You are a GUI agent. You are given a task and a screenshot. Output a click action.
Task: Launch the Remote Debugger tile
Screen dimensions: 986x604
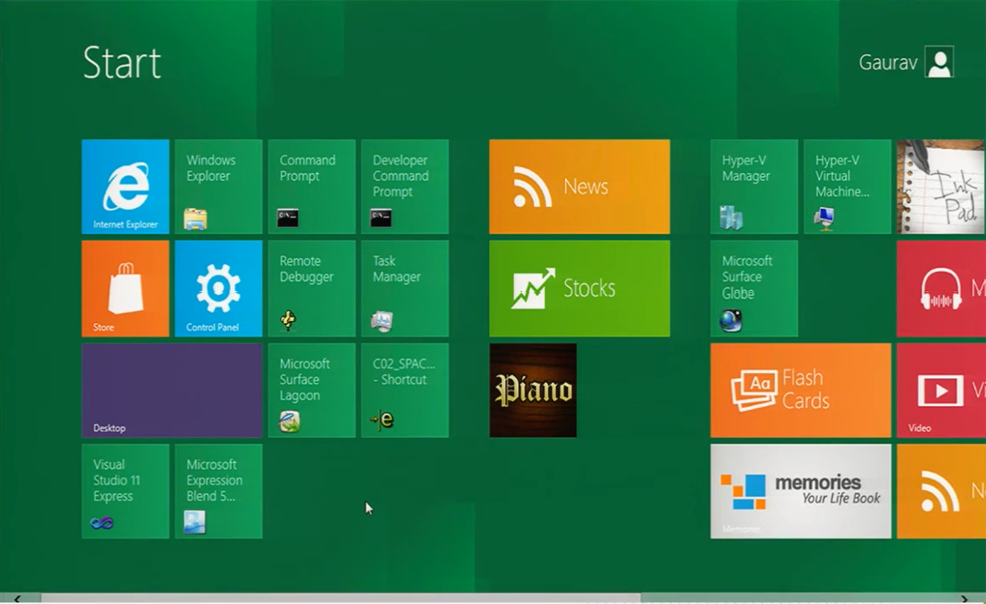[x=312, y=288]
